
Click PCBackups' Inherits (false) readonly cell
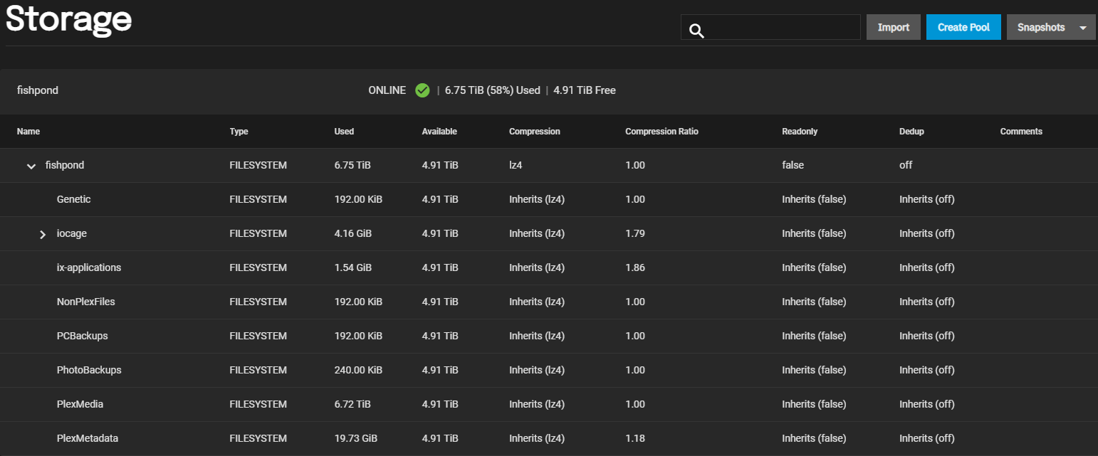pyautogui.click(x=814, y=336)
